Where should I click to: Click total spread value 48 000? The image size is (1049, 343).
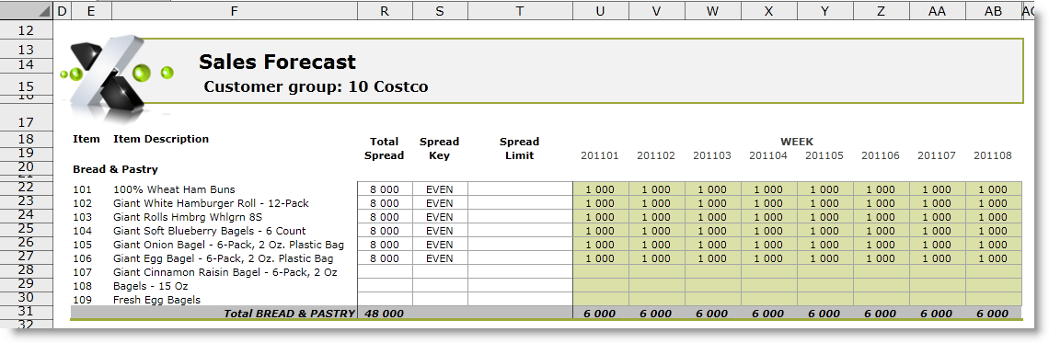tap(384, 313)
